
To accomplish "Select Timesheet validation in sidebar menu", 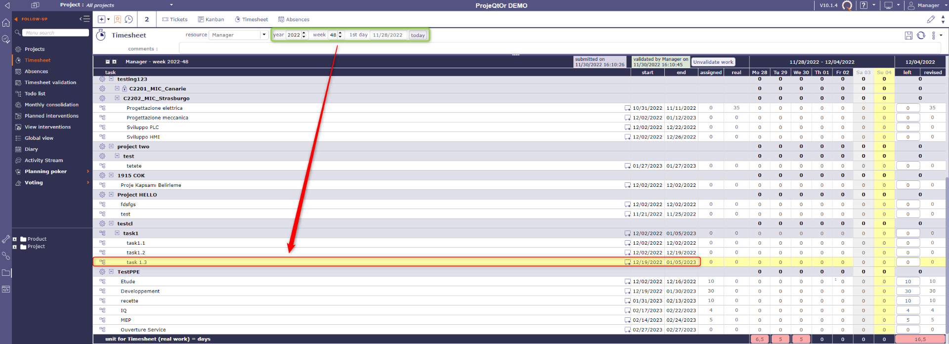I will click(50, 83).
